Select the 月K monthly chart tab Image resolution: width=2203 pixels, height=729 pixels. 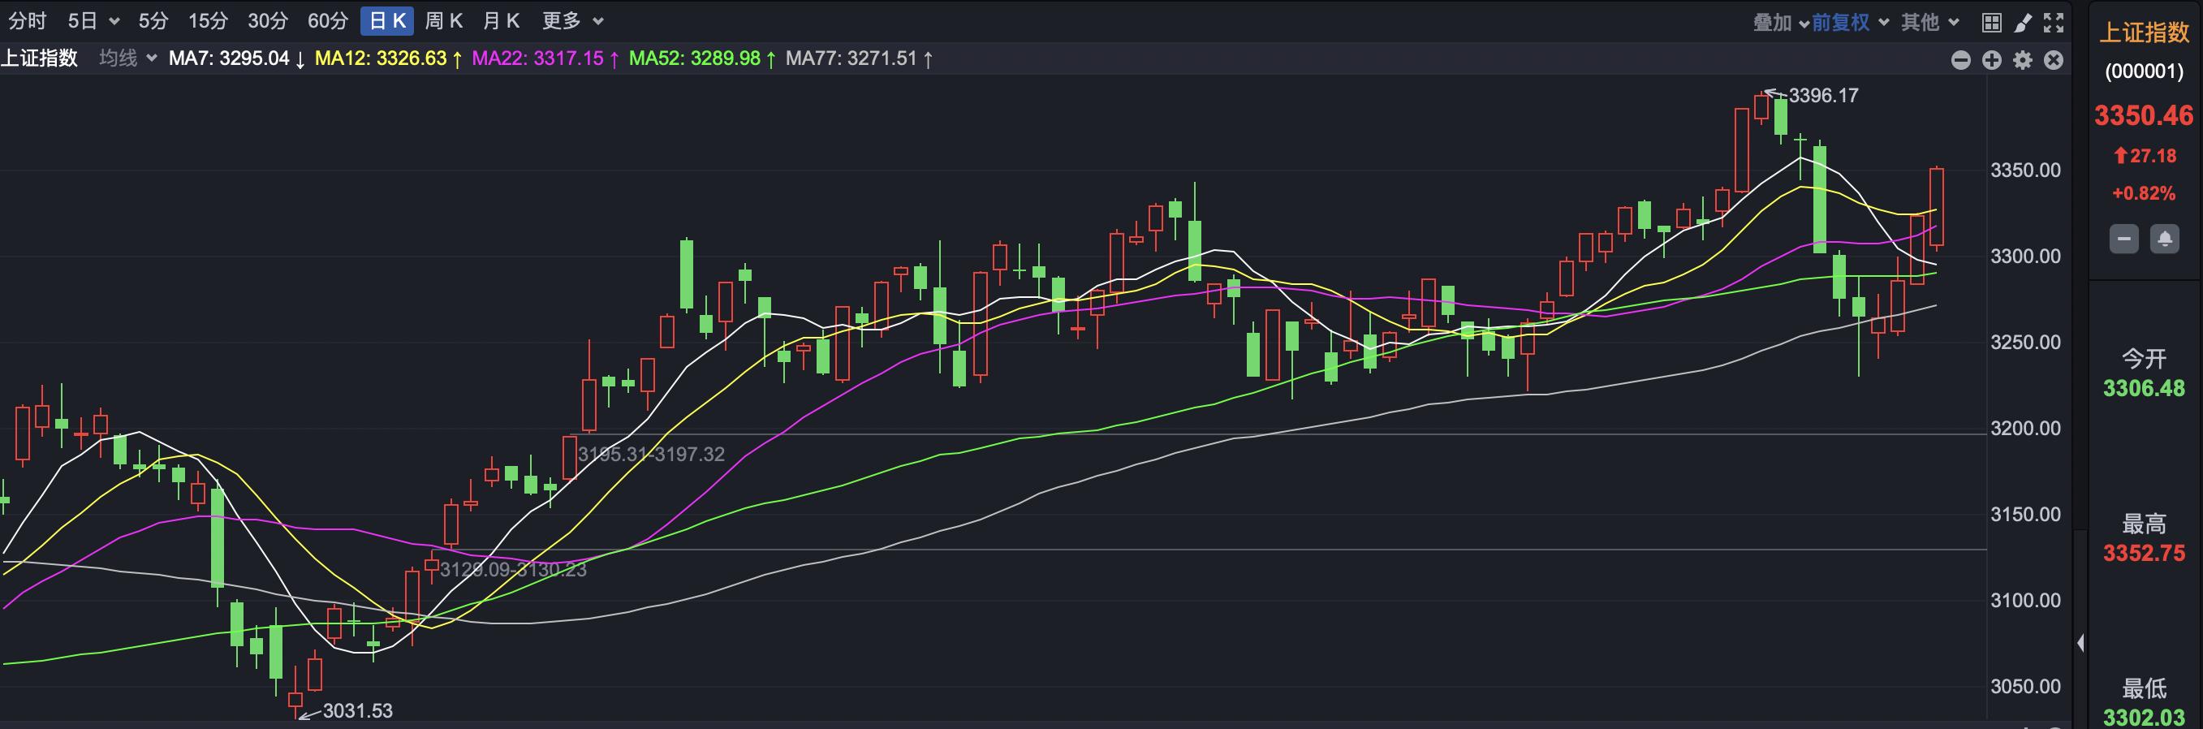(501, 21)
